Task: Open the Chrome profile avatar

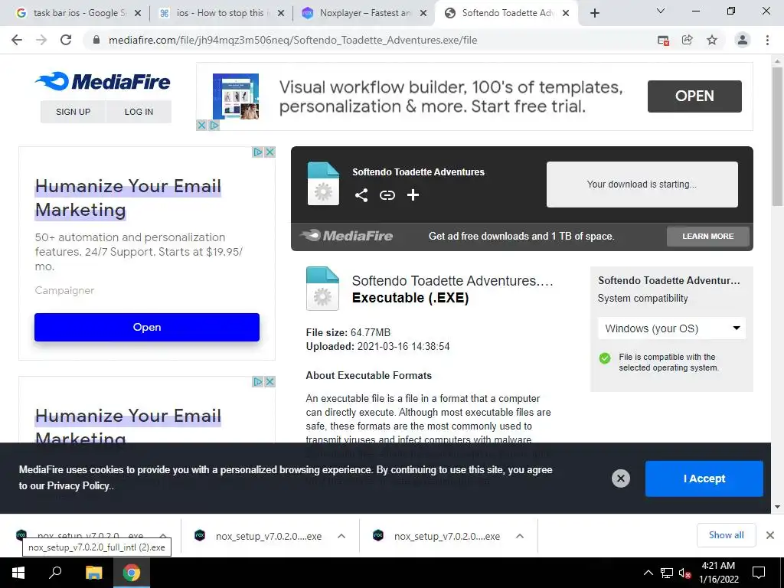Action: point(743,40)
